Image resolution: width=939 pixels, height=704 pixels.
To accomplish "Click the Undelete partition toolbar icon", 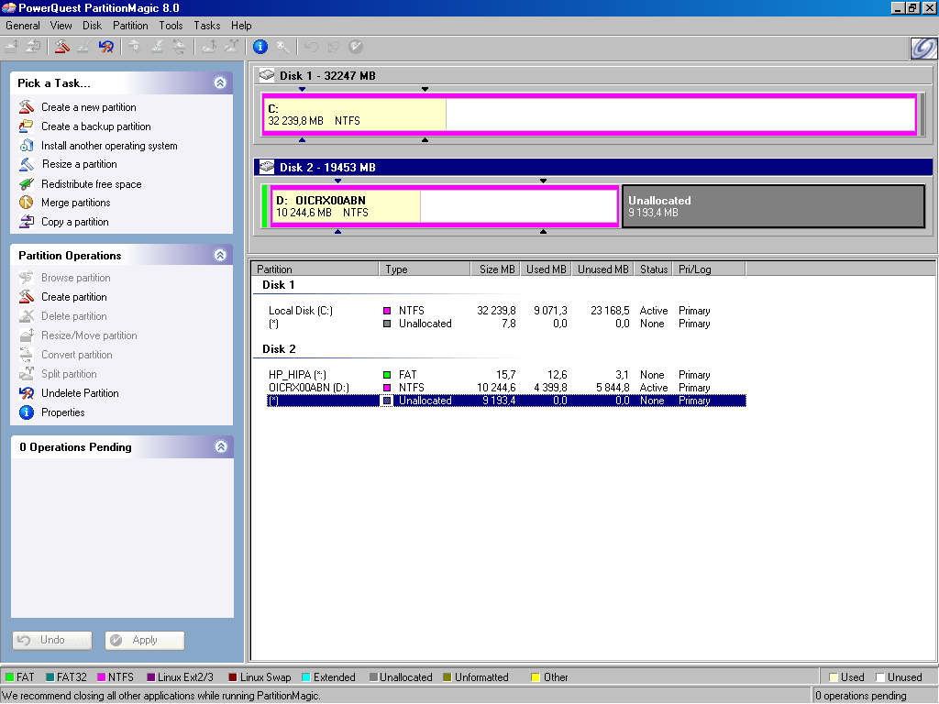I will (x=106, y=47).
